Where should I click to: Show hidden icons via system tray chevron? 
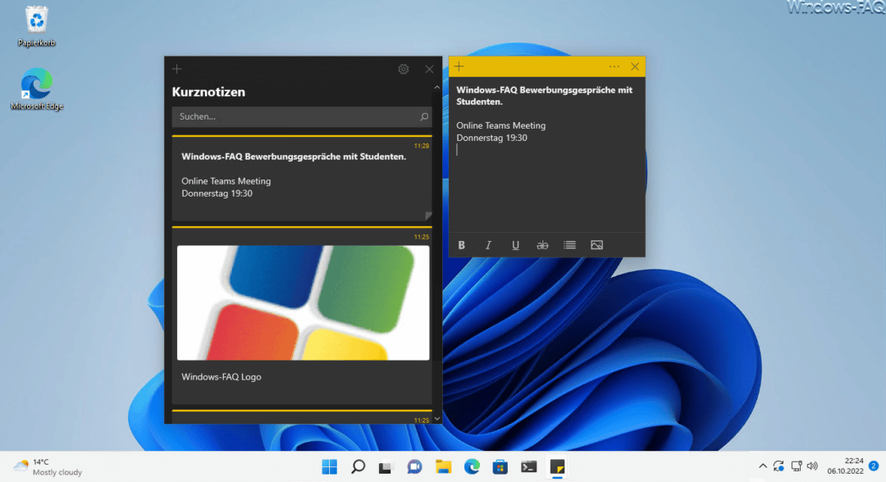(x=762, y=466)
